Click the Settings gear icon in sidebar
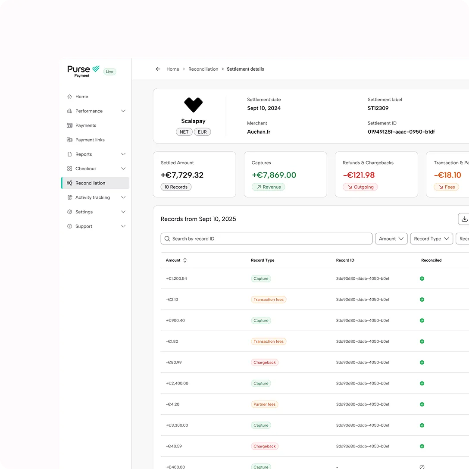The height and width of the screenshot is (469, 469). point(70,212)
